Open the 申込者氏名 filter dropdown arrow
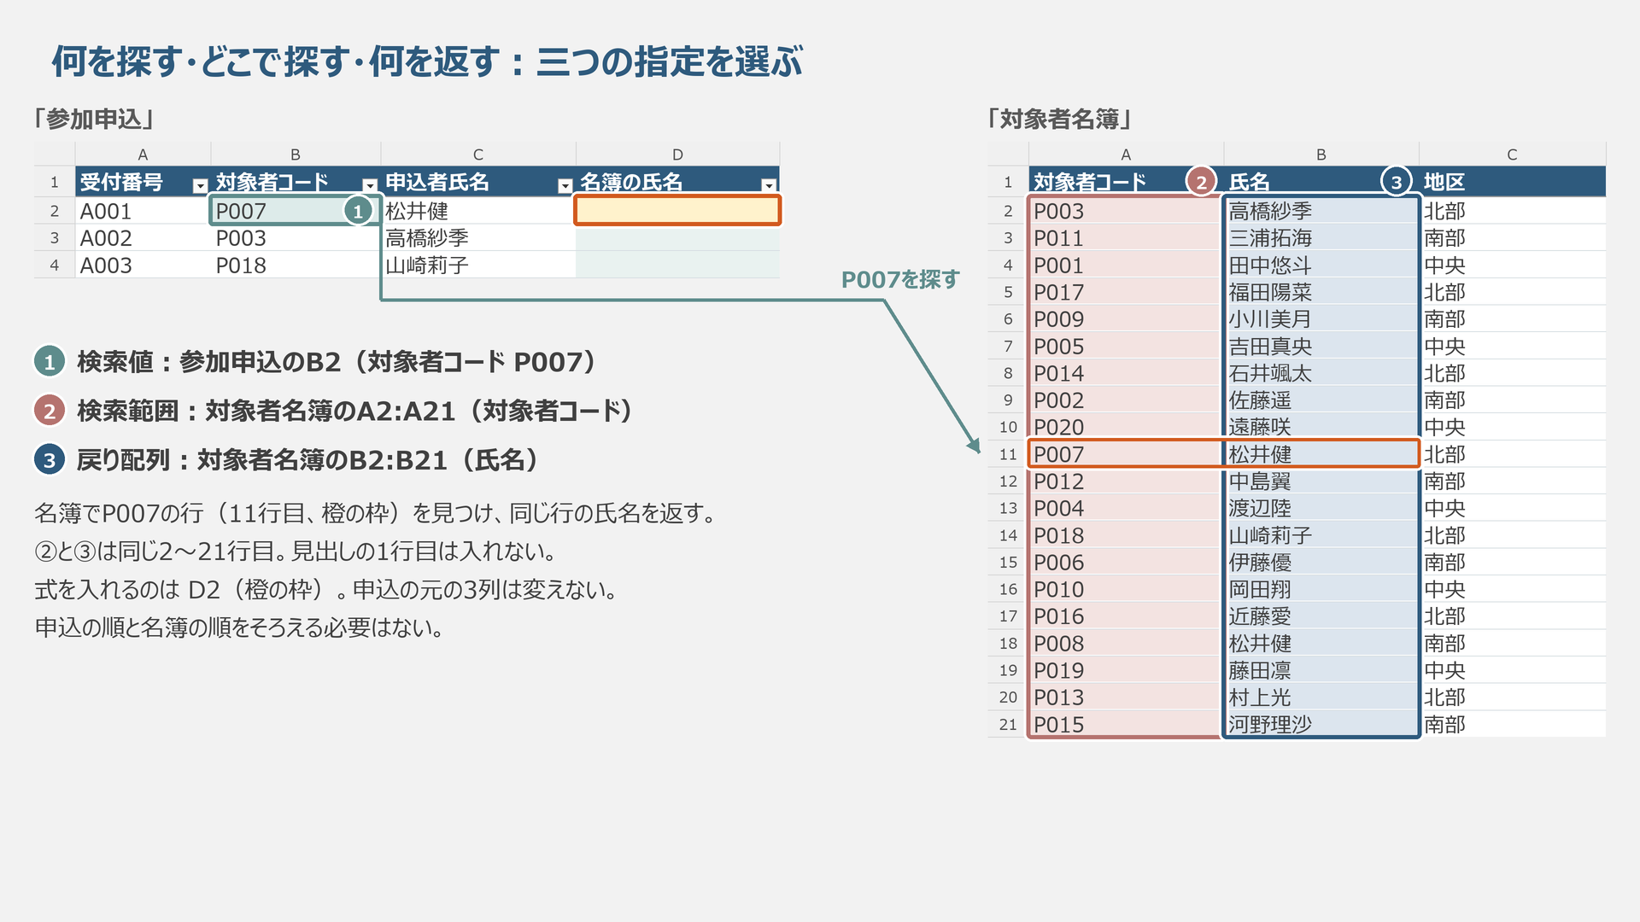This screenshot has height=922, width=1640. (x=565, y=185)
